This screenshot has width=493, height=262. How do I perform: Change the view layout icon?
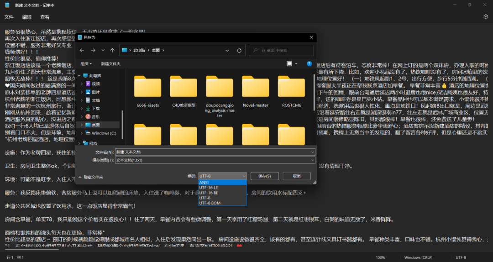coord(289,63)
